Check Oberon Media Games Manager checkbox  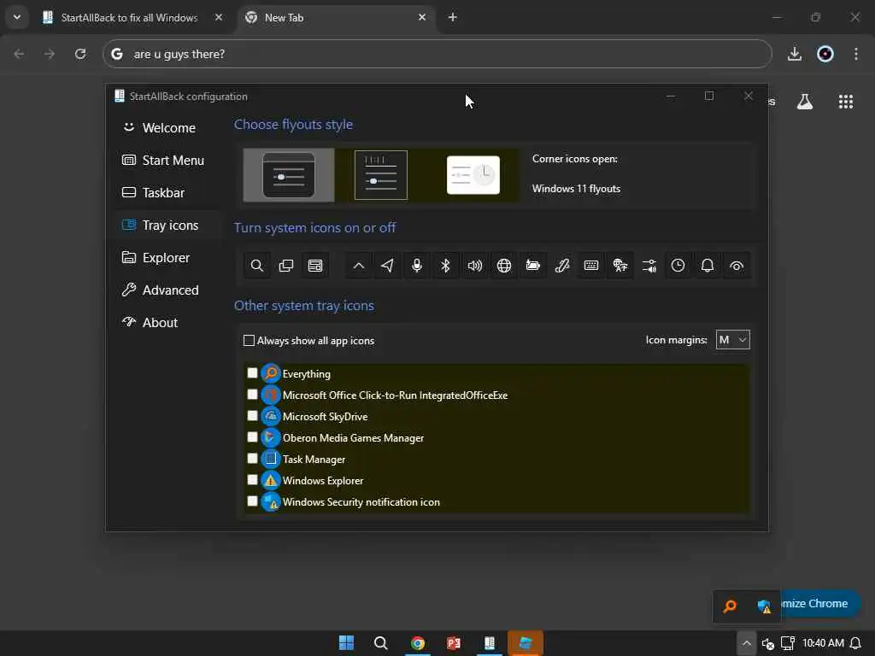[x=252, y=436]
